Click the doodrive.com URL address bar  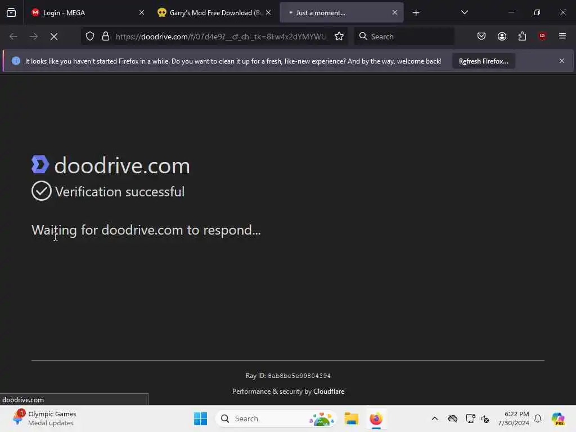(x=220, y=37)
